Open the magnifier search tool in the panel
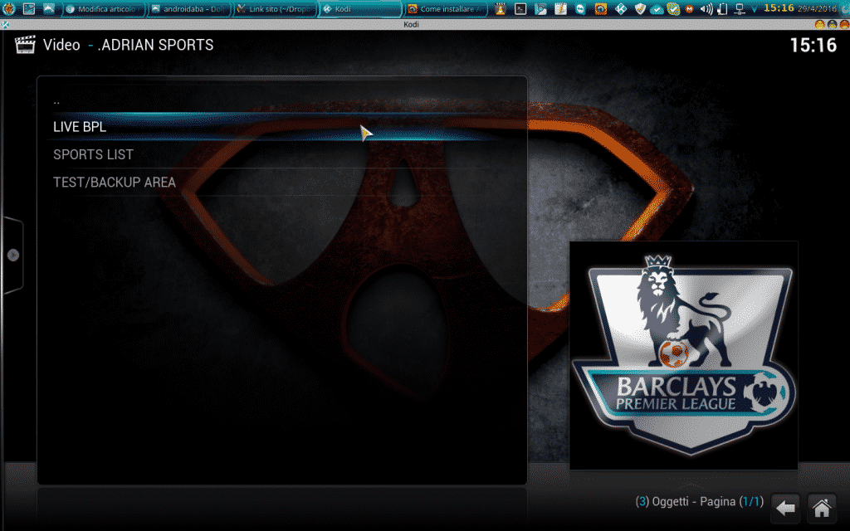 [x=540, y=8]
